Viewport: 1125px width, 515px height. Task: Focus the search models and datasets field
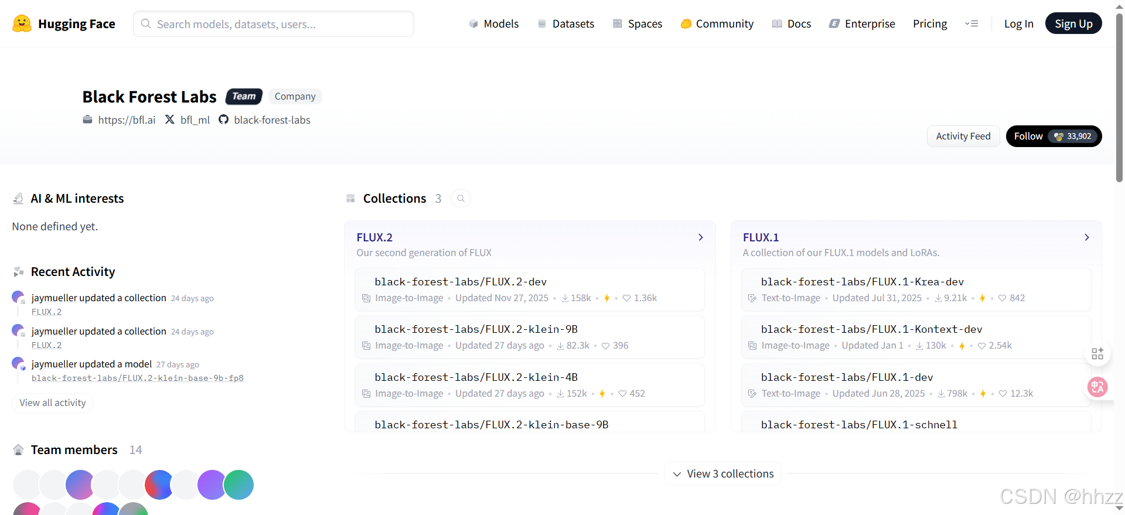(274, 24)
